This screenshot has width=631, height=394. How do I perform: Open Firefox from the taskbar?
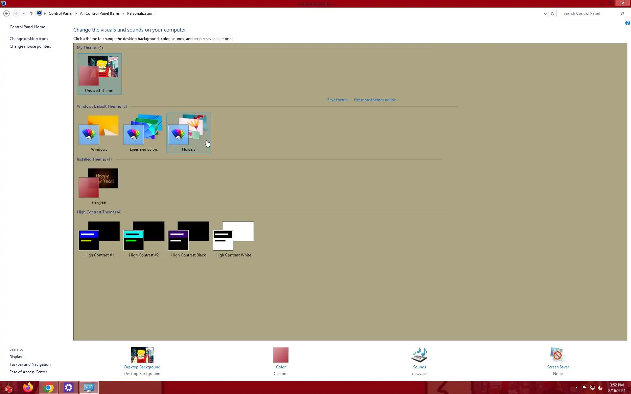[28, 387]
